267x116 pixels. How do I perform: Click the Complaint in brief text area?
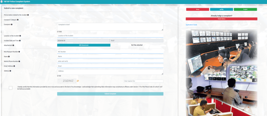[110, 27]
